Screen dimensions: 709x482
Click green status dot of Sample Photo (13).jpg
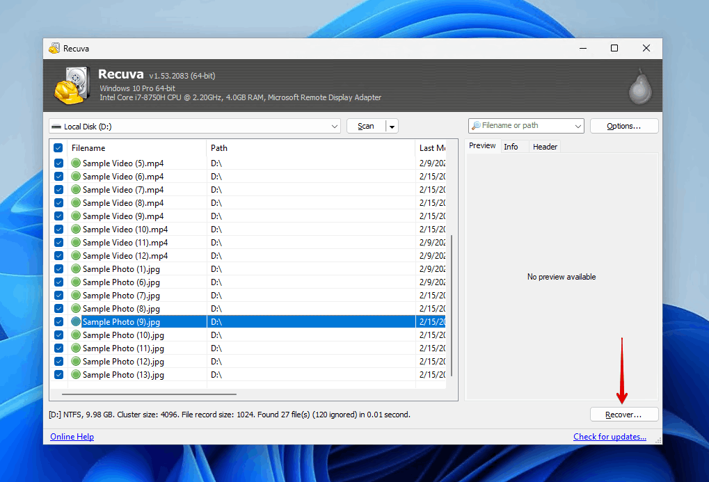click(76, 374)
